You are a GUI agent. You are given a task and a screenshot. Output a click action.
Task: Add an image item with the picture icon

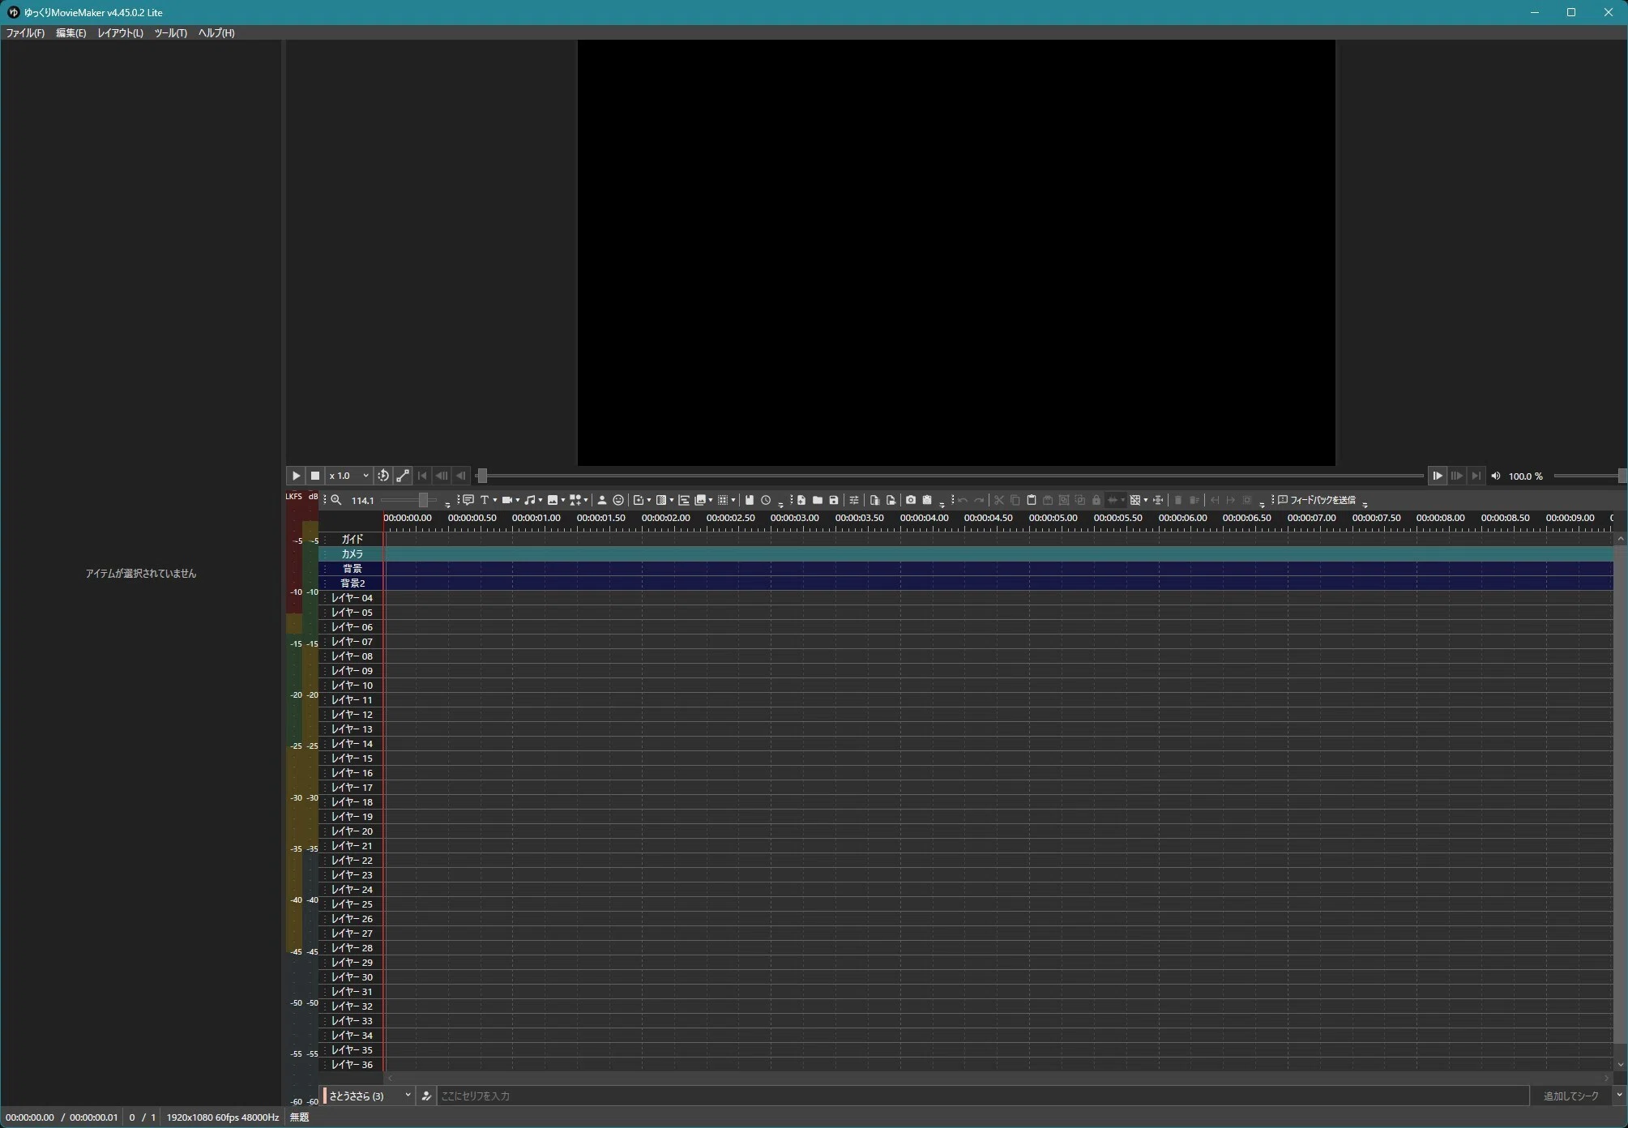click(552, 500)
